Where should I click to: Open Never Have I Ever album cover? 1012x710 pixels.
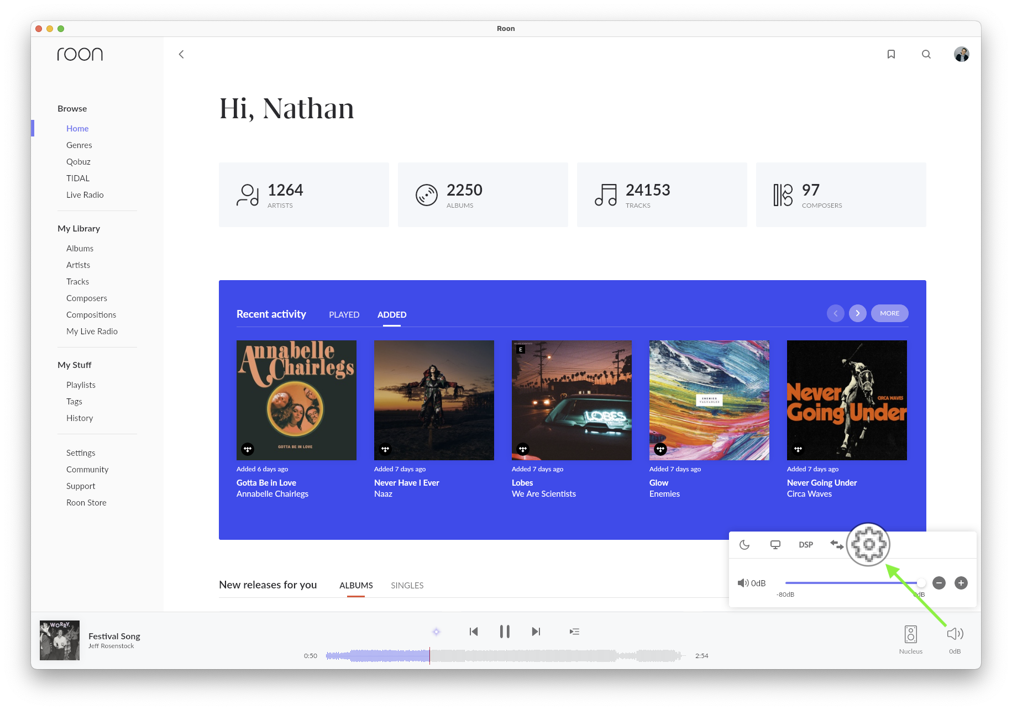pyautogui.click(x=434, y=400)
